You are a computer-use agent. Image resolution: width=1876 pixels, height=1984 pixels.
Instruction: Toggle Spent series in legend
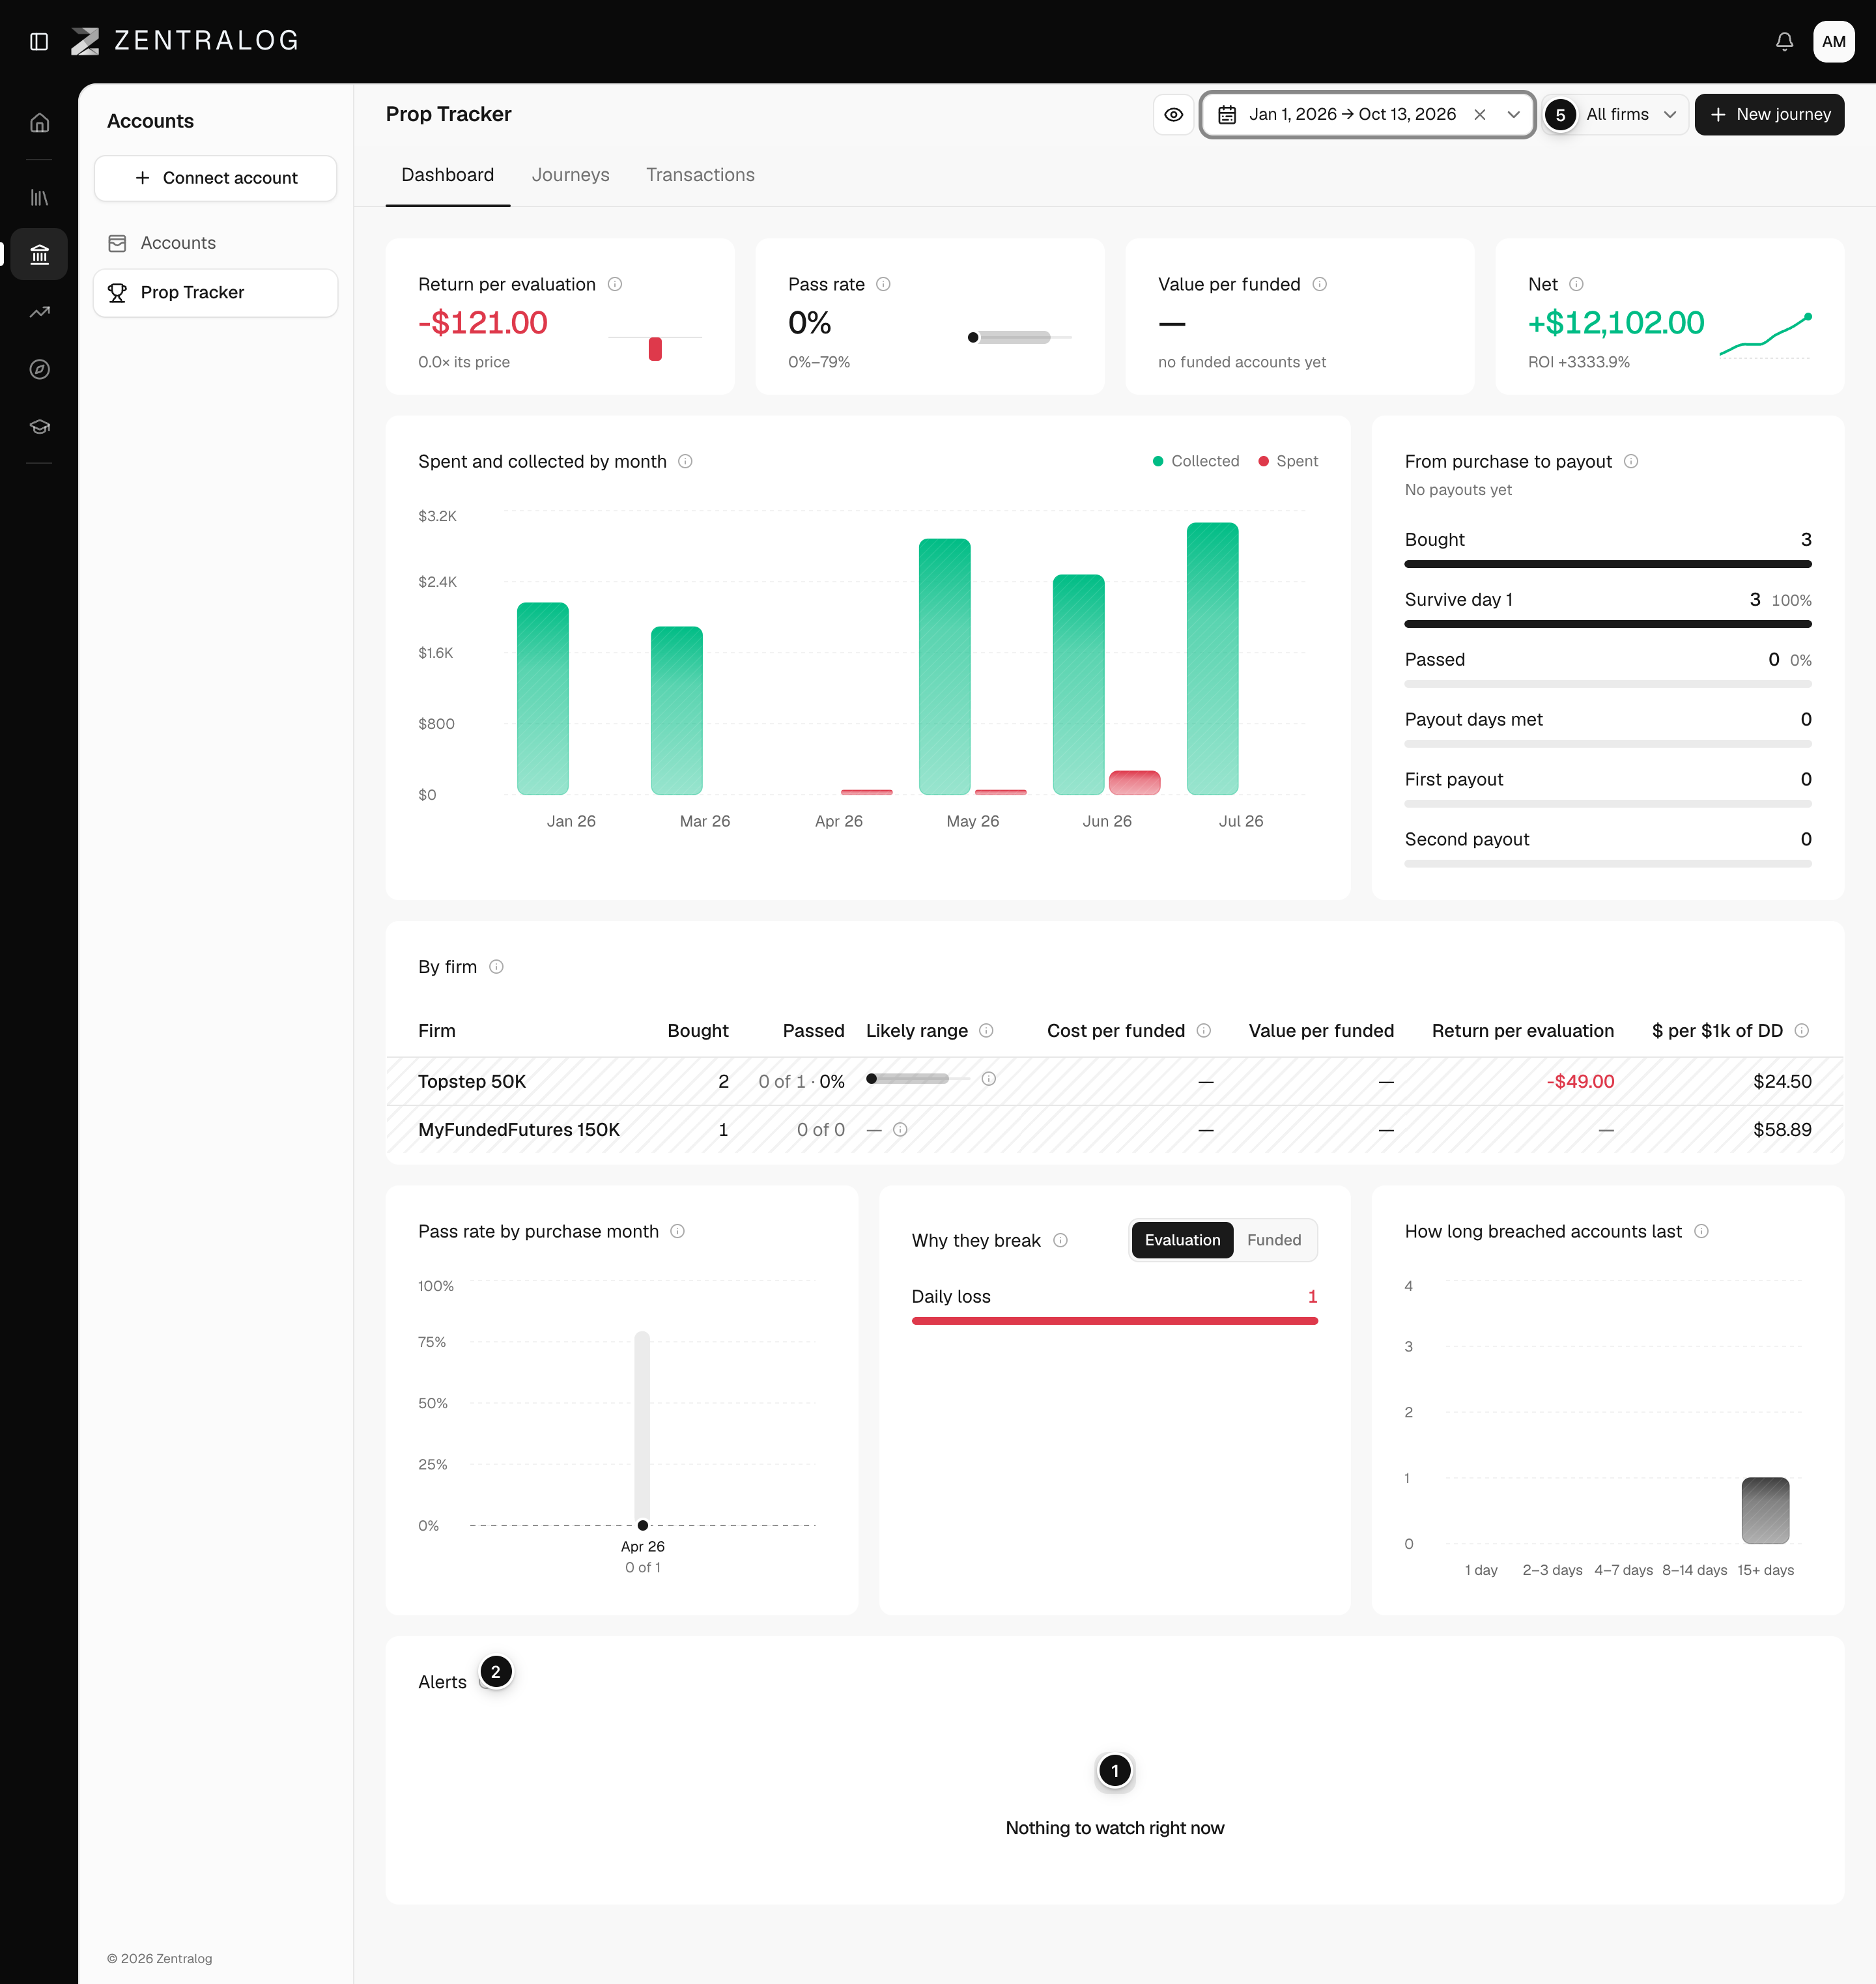(x=1288, y=461)
